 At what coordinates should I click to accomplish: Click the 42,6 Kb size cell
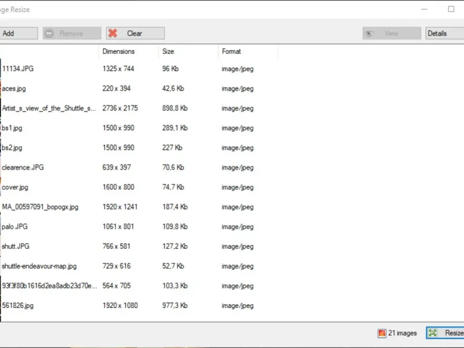(x=173, y=89)
